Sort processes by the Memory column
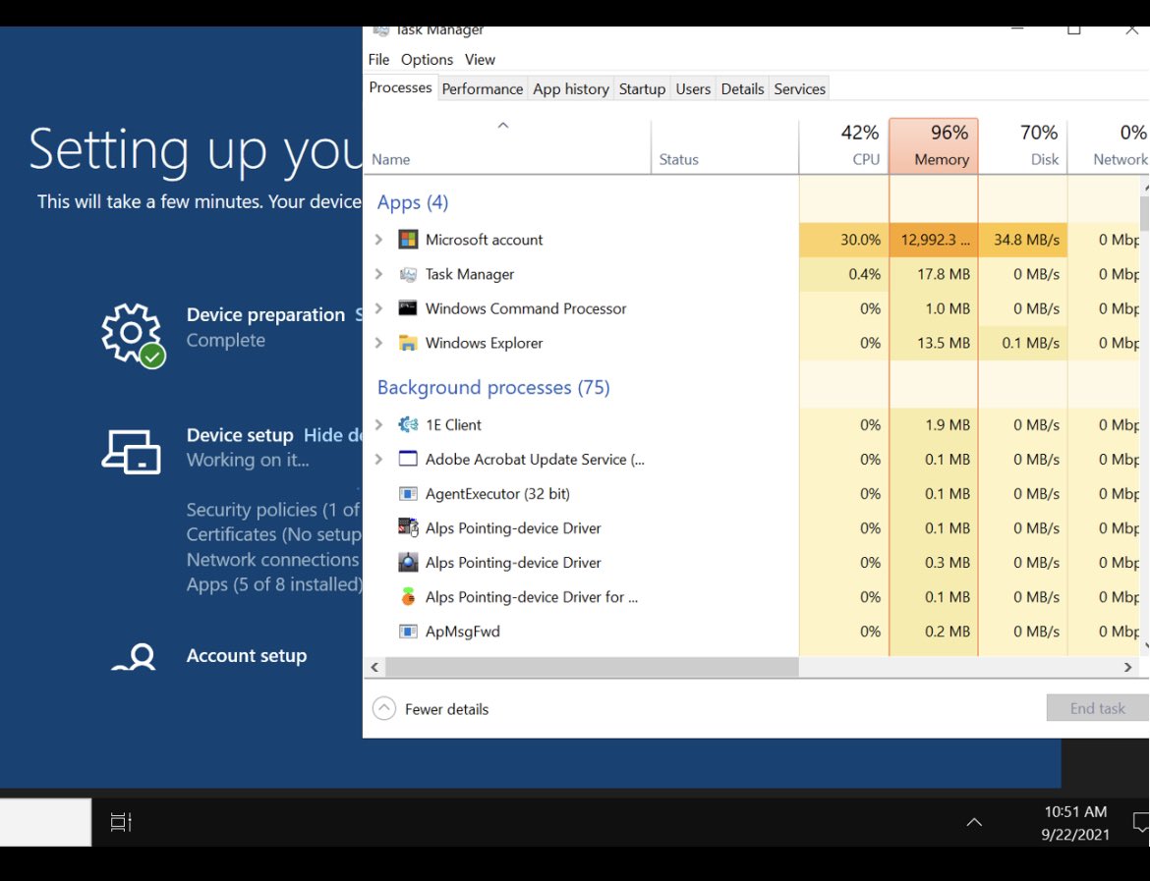The width and height of the screenshot is (1150, 881). pos(934,145)
